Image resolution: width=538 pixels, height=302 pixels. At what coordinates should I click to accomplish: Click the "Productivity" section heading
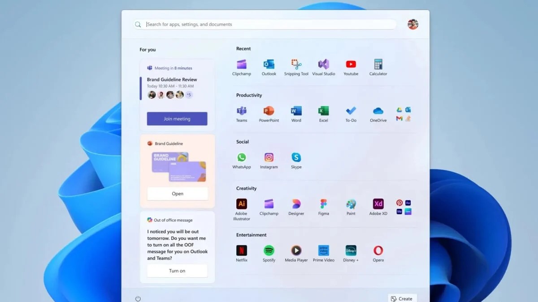[249, 95]
